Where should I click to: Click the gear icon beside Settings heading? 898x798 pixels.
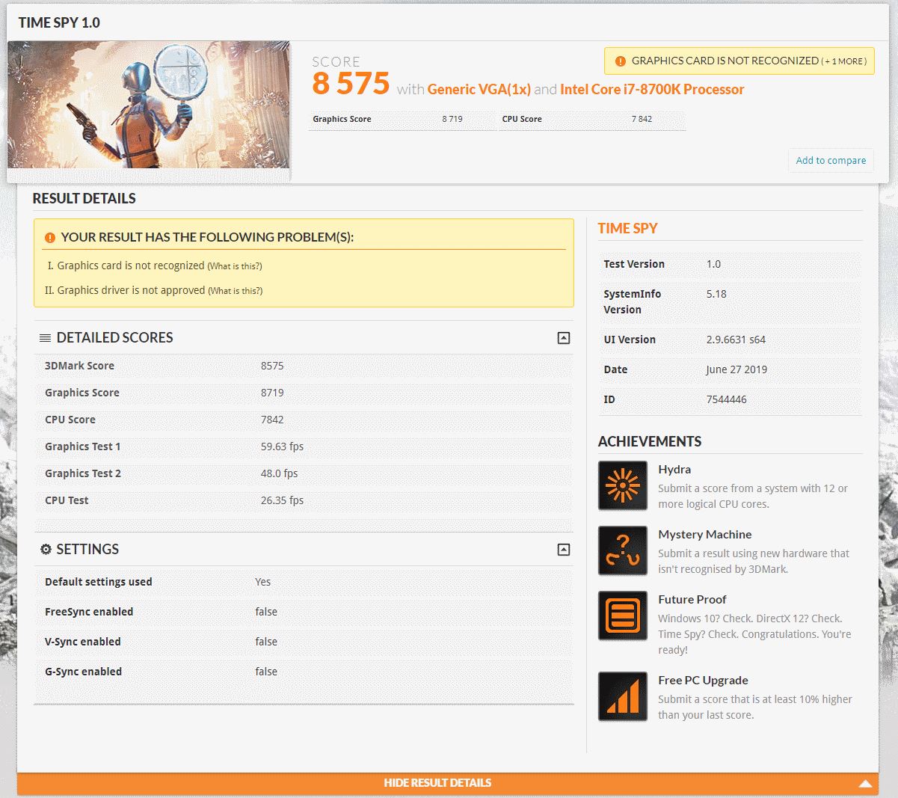point(46,549)
